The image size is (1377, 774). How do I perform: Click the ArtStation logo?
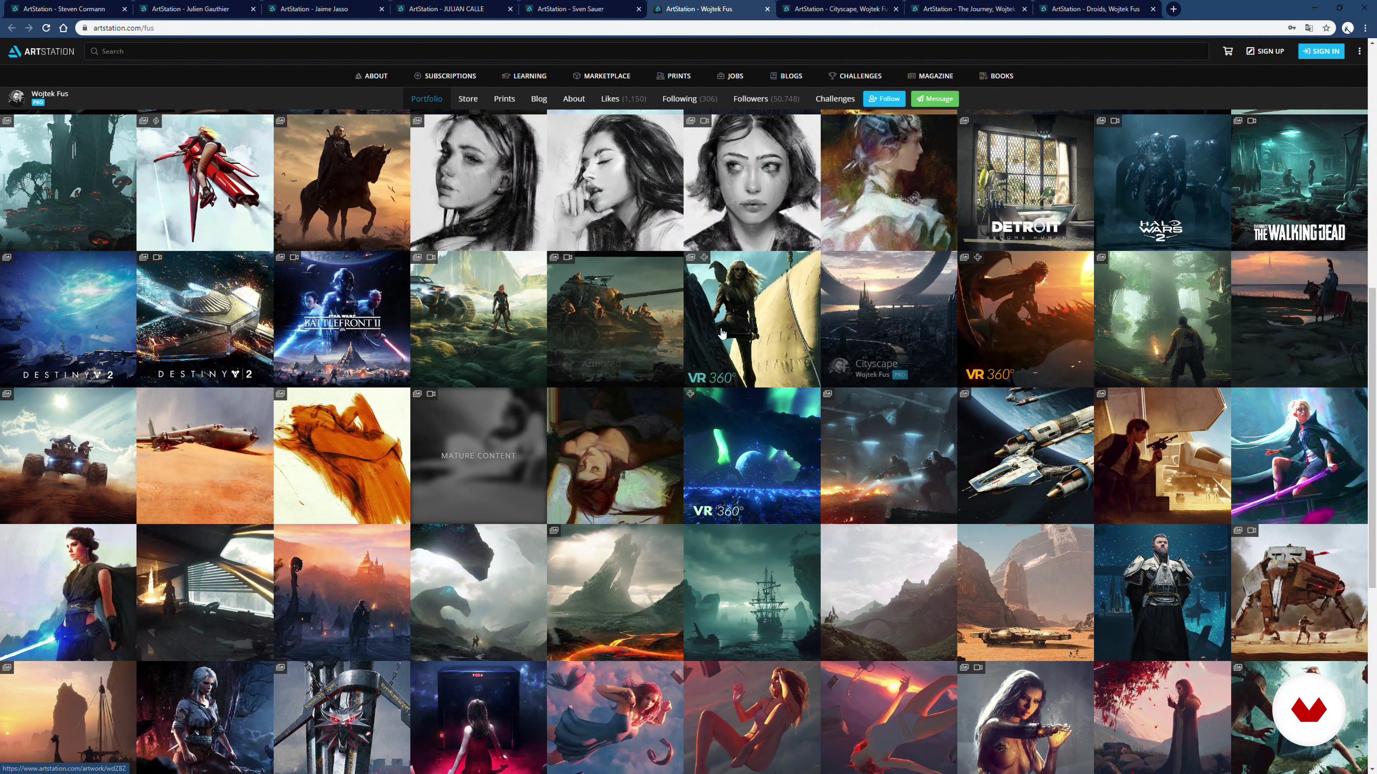[41, 51]
